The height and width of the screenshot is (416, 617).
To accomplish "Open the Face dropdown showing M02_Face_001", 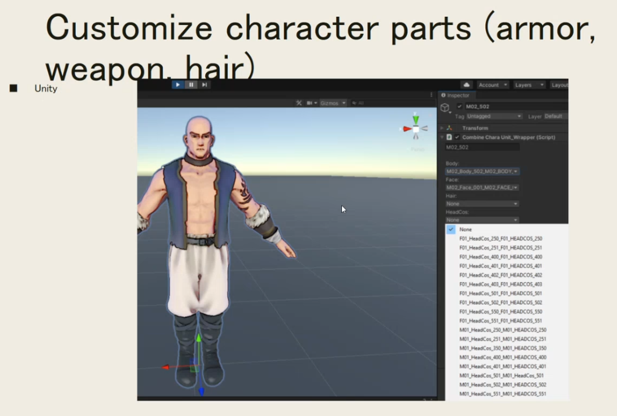I will click(482, 188).
